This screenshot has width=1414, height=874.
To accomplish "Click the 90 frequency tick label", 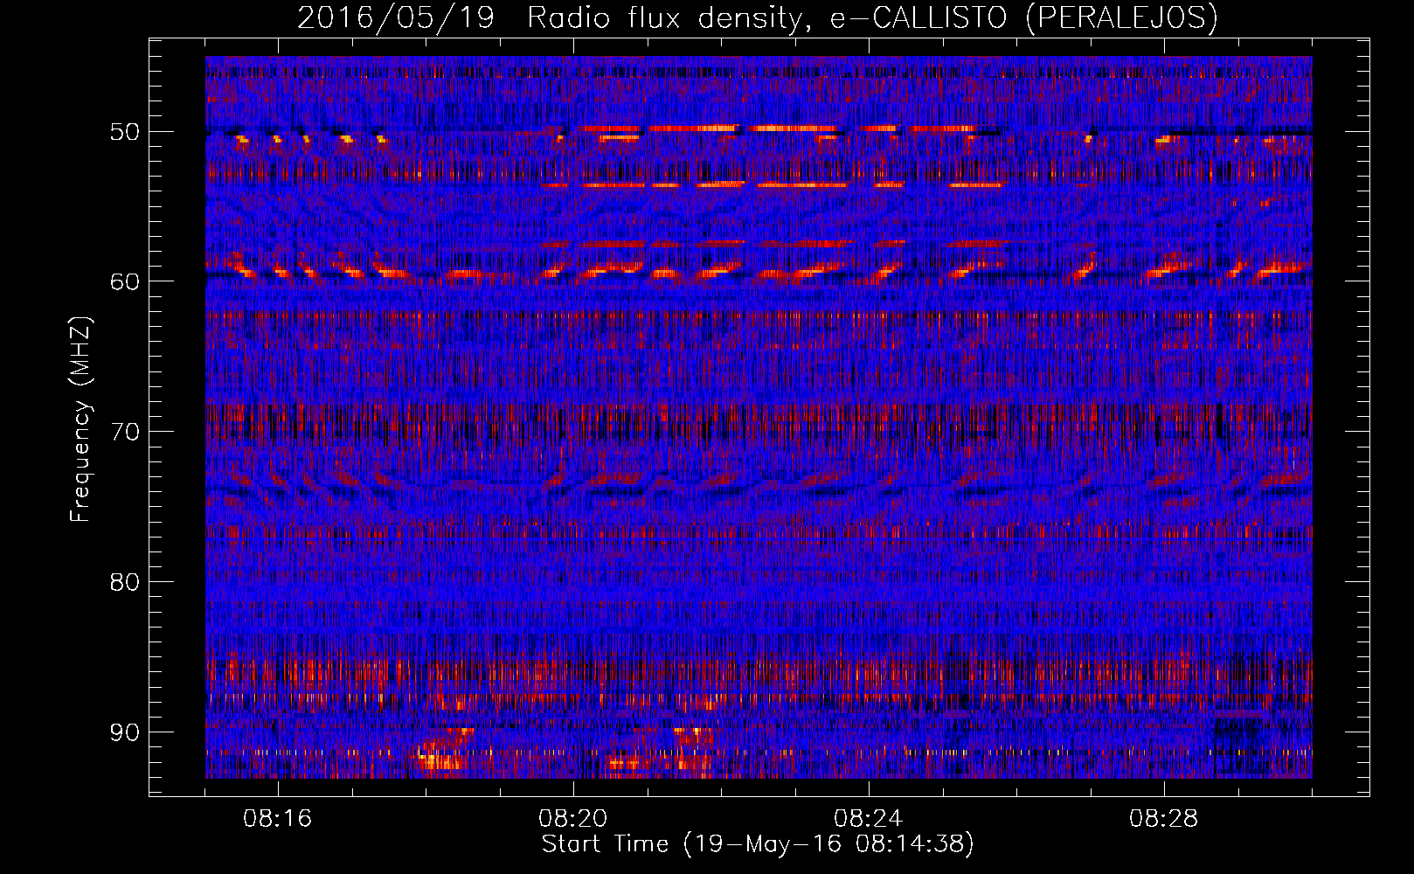I will click(x=124, y=732).
